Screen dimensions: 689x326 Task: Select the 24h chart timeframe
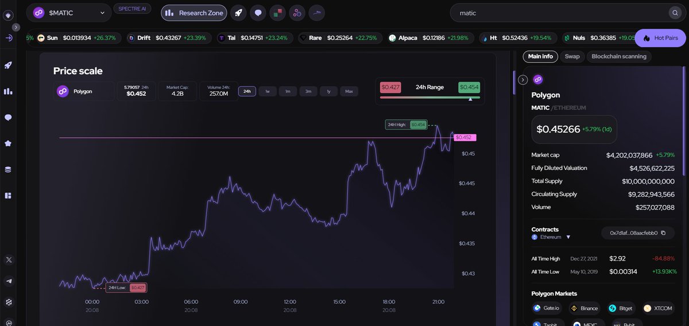tap(247, 91)
